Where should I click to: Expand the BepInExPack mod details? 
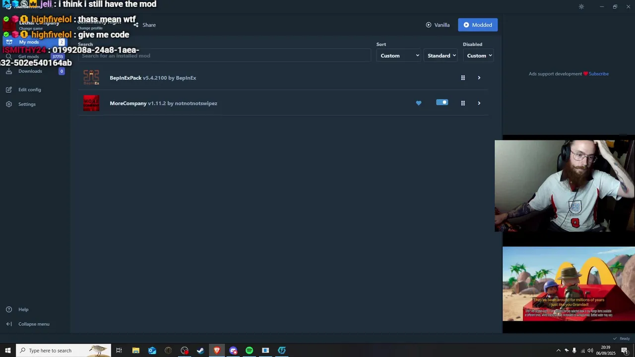[479, 78]
